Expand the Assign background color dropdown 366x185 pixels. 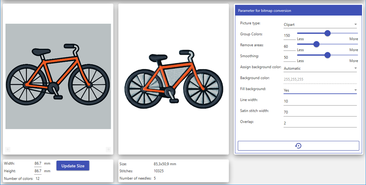[320, 68]
